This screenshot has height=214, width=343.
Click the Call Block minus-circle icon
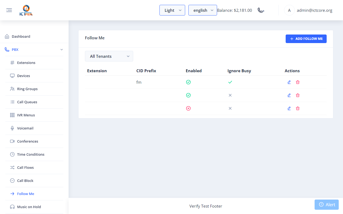click(x=12, y=181)
